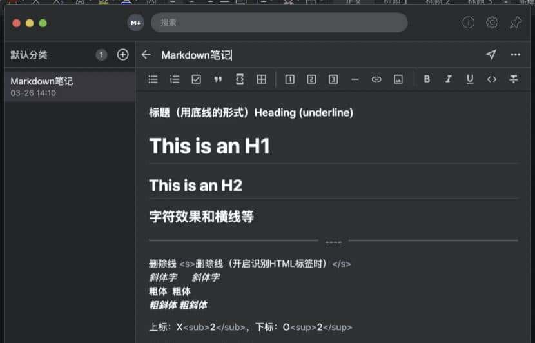Open the Markdown笔记 note in sidebar
This screenshot has height=343, width=535.
pos(70,86)
